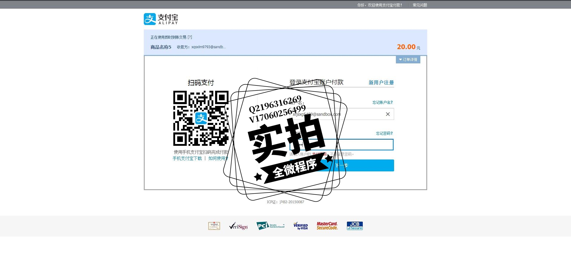Click the welcome text 你好，欢迎使用支付宝付款
The width and height of the screenshot is (571, 266).
[380, 5]
